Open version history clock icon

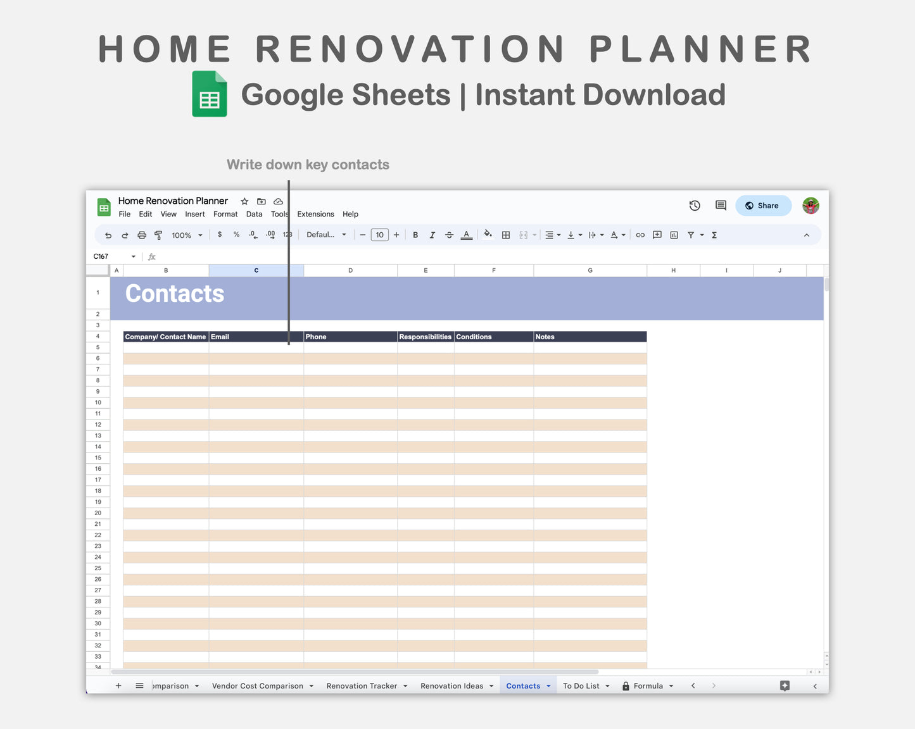(x=695, y=205)
